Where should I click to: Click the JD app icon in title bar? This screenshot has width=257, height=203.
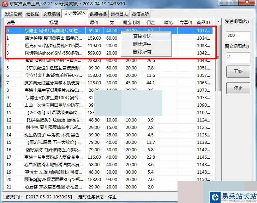5,4
